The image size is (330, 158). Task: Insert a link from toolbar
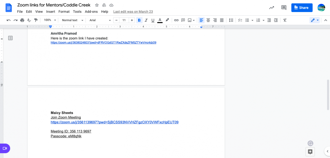click(x=176, y=20)
